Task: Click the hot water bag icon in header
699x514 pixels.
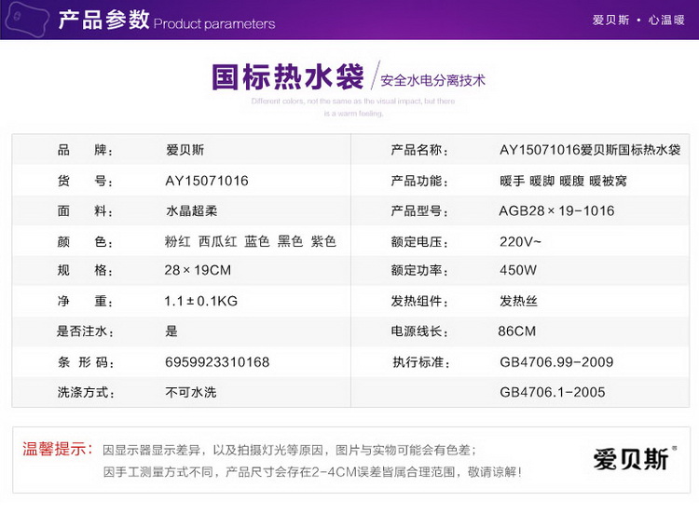Action: pos(27,19)
